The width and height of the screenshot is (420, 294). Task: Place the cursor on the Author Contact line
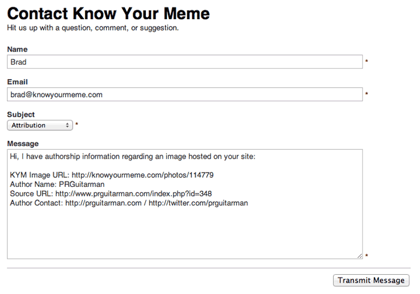click(x=129, y=203)
